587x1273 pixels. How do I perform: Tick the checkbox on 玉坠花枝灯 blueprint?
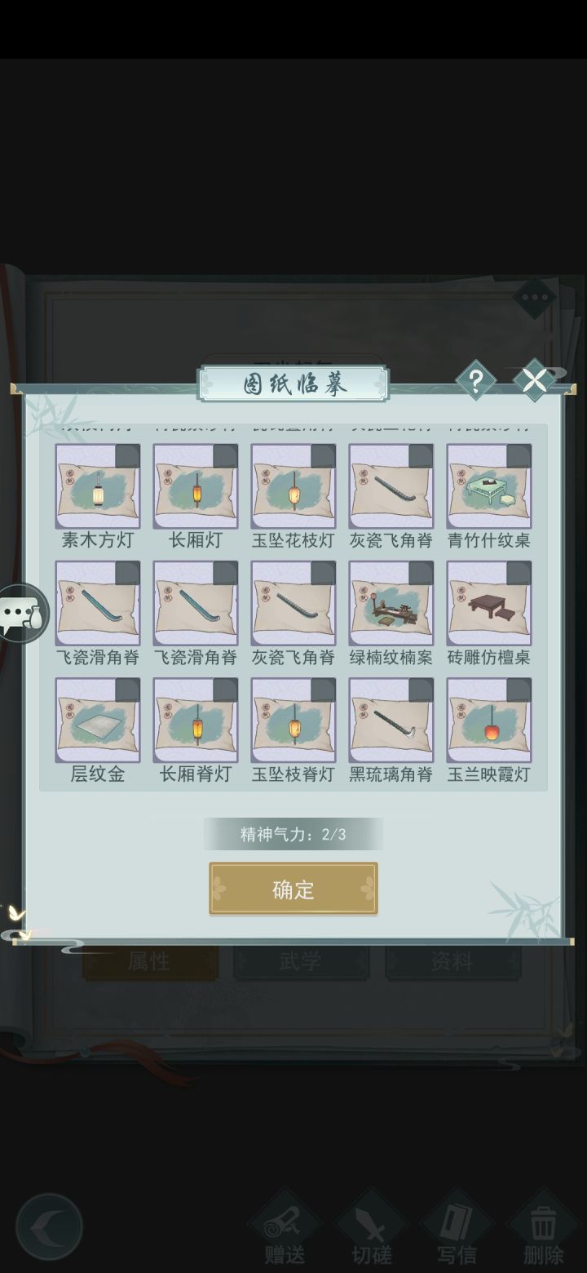(323, 456)
